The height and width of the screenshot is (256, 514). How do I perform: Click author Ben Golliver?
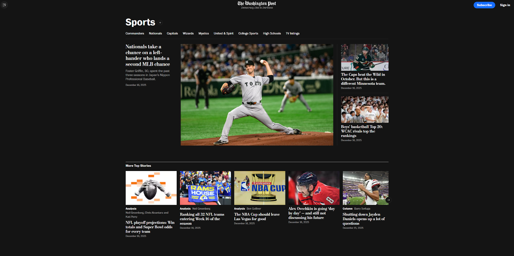[254, 209]
